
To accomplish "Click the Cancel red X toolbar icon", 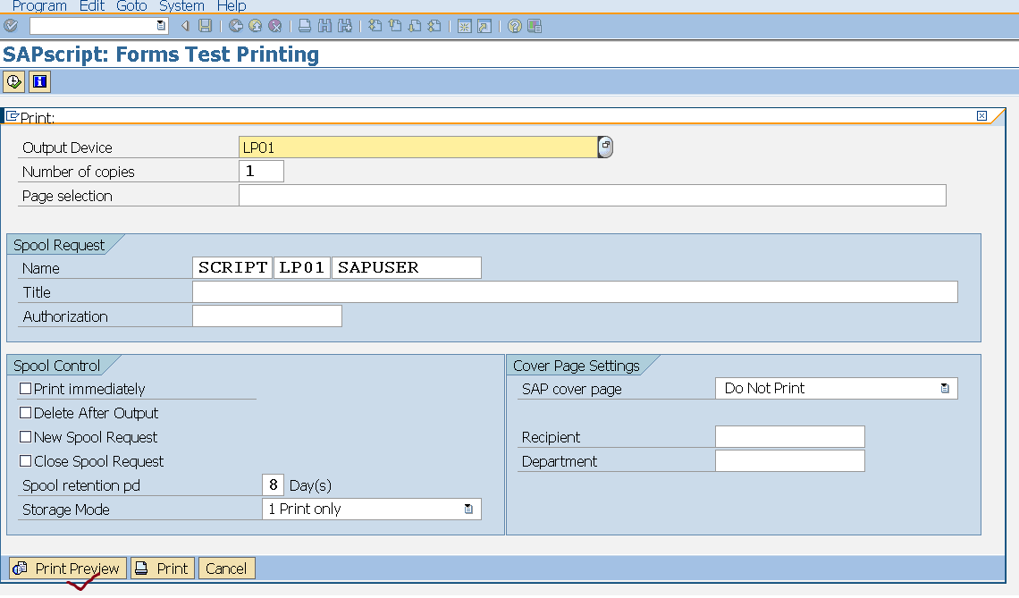I will pyautogui.click(x=275, y=26).
